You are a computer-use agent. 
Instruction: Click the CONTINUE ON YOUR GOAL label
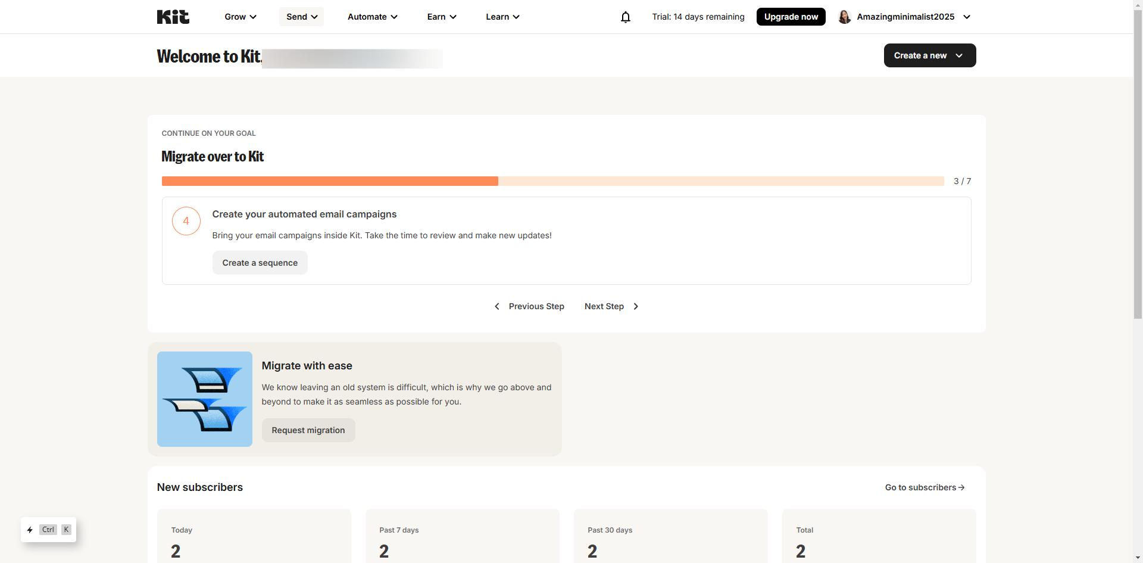point(208,133)
